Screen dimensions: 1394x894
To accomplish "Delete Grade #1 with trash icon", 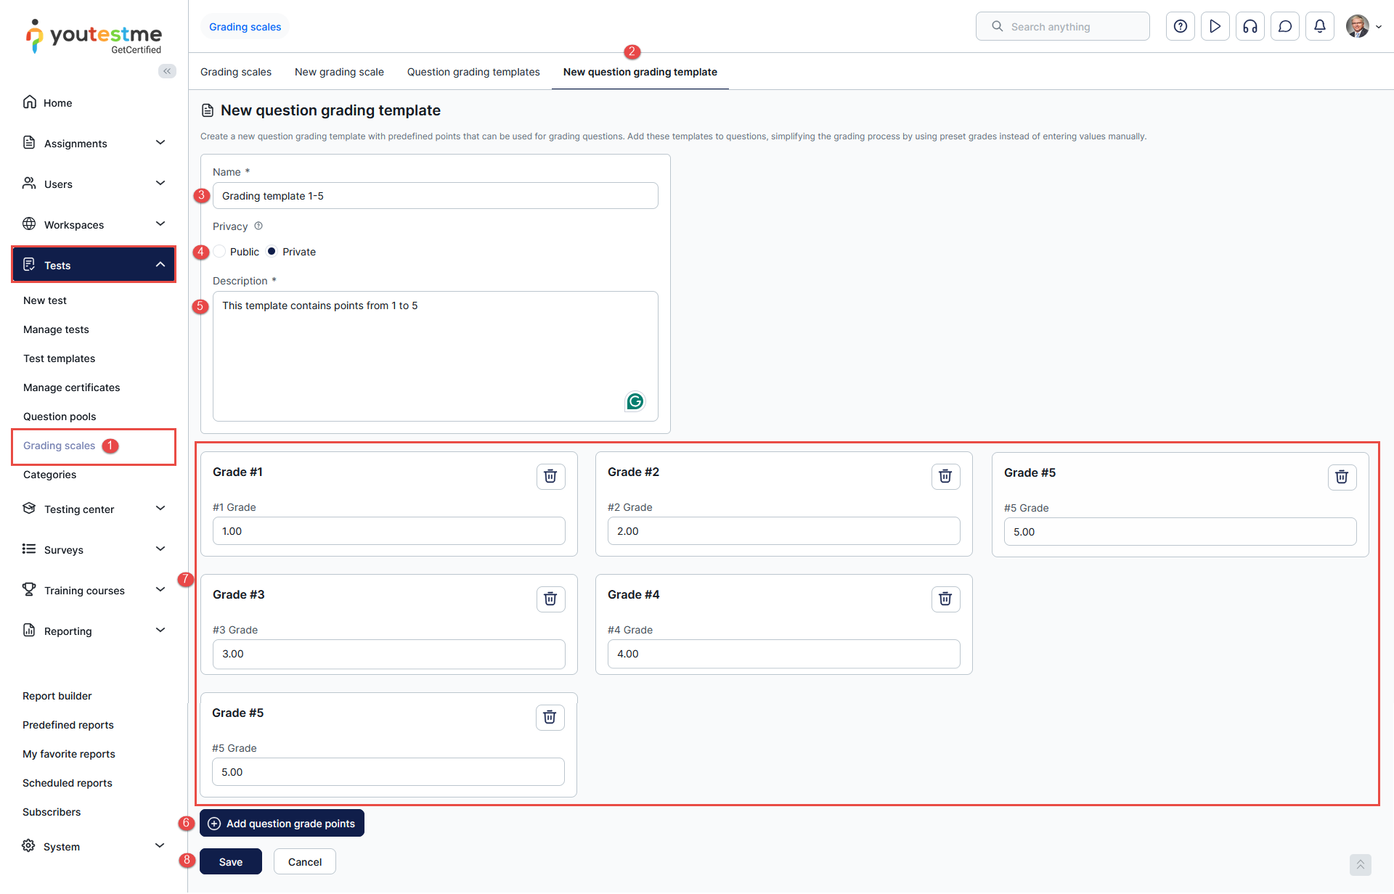I will (x=550, y=476).
